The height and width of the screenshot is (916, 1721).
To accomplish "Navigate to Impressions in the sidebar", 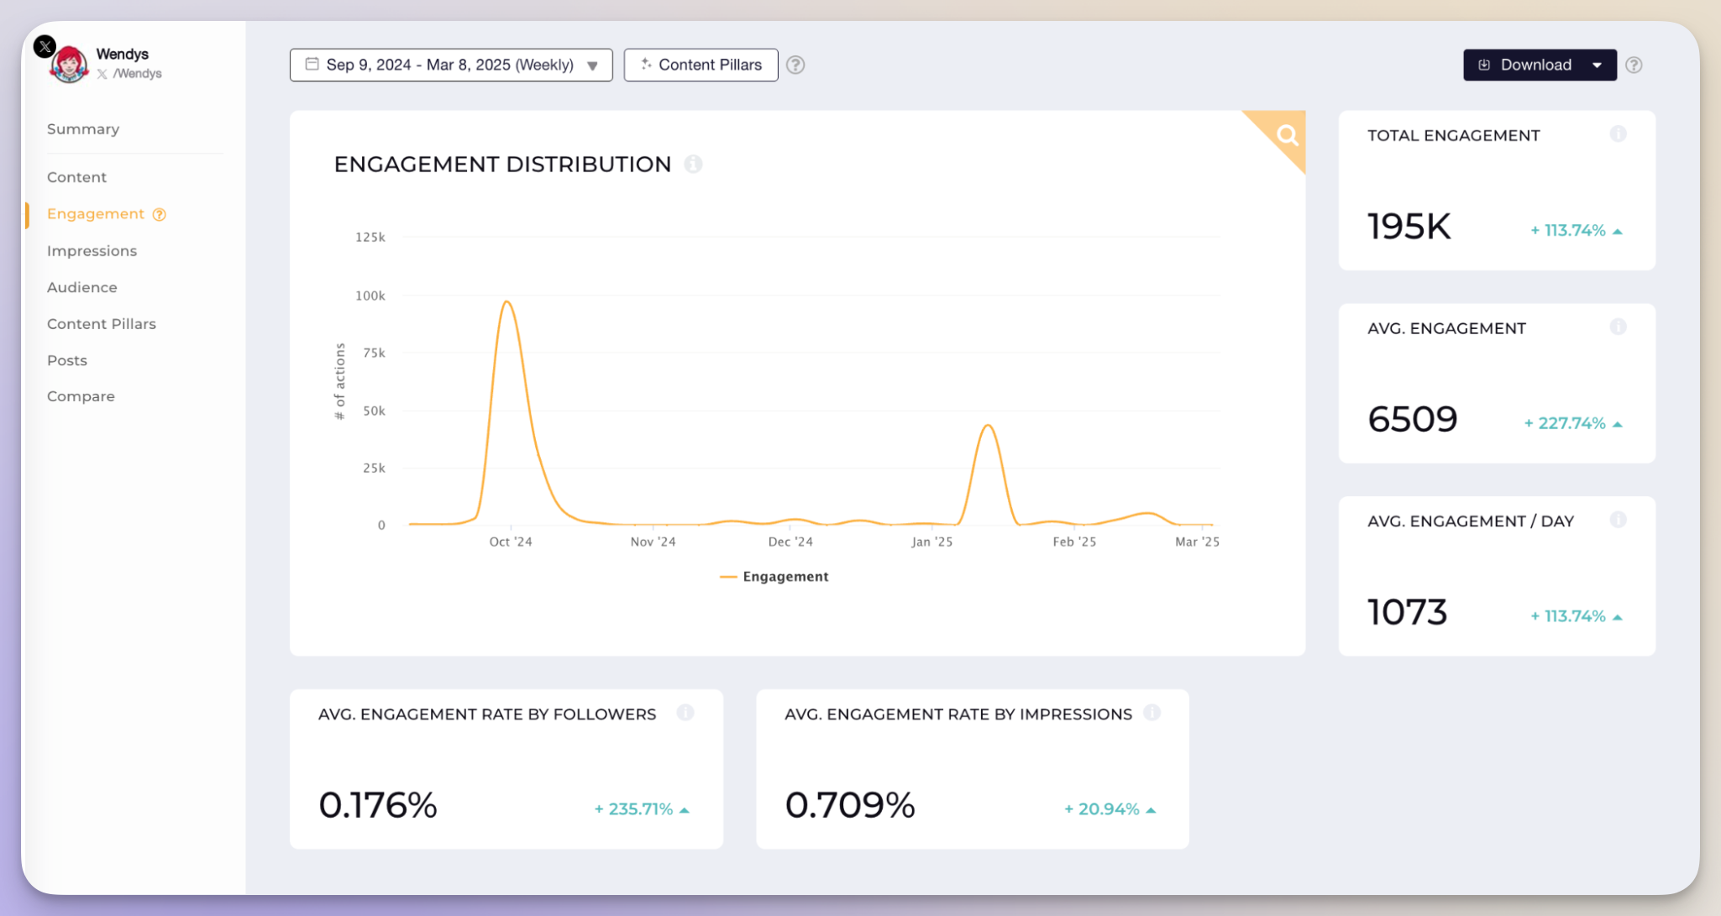I will pos(92,251).
